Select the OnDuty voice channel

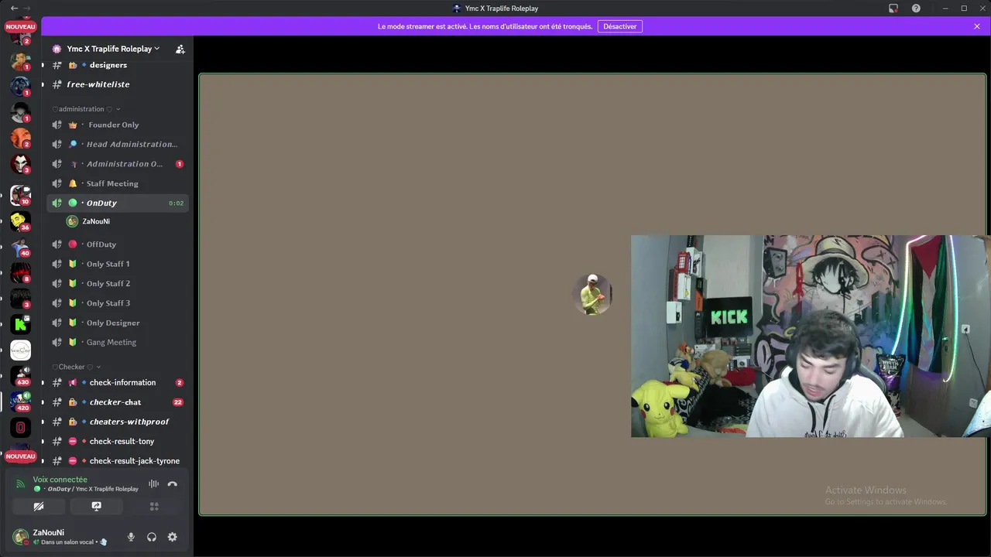pos(117,203)
